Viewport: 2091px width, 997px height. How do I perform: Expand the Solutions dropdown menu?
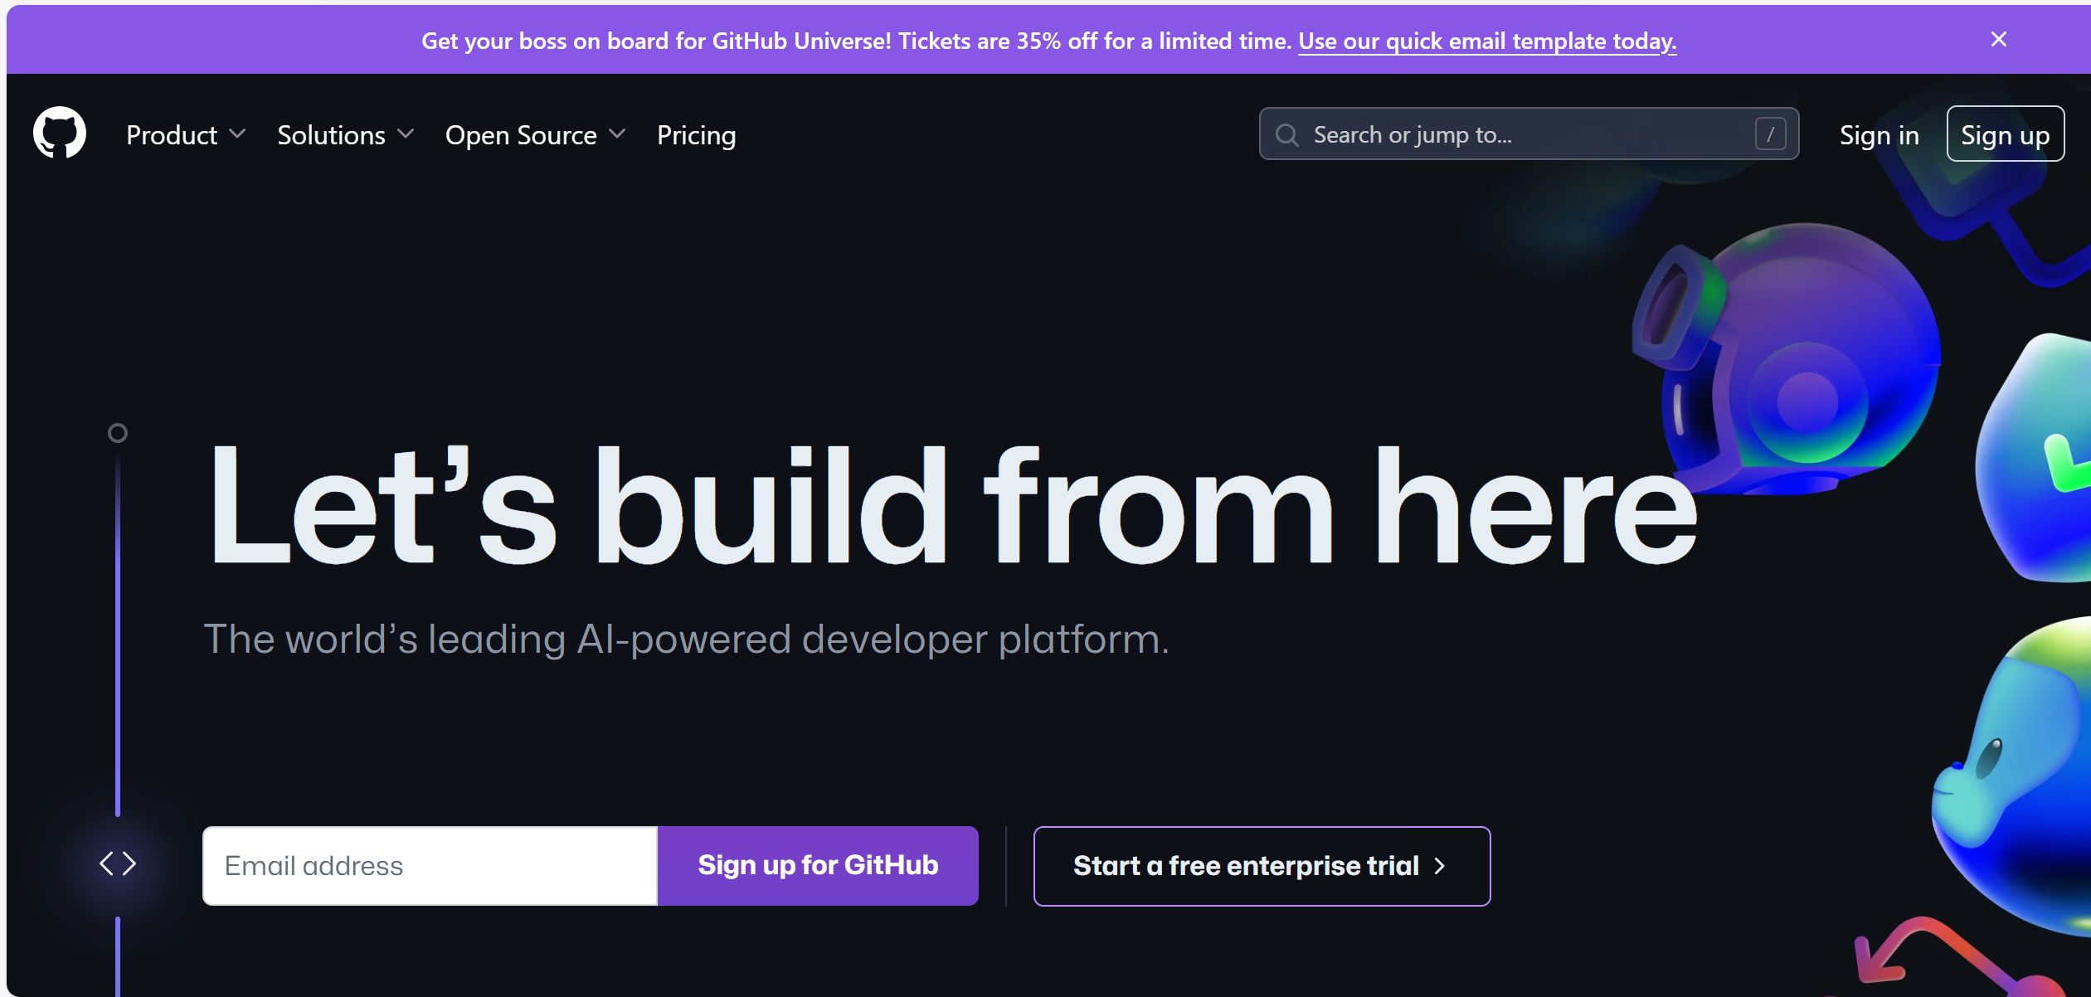(x=345, y=134)
